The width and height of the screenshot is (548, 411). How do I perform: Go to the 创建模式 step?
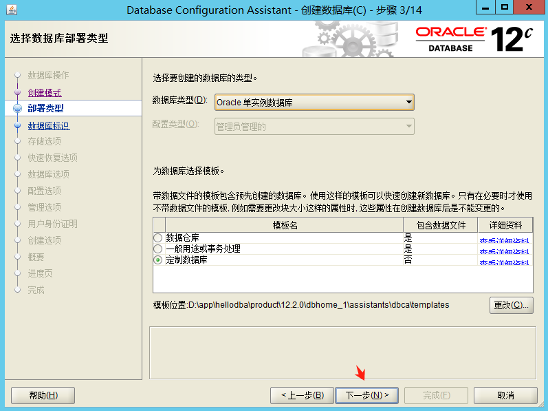pos(45,93)
